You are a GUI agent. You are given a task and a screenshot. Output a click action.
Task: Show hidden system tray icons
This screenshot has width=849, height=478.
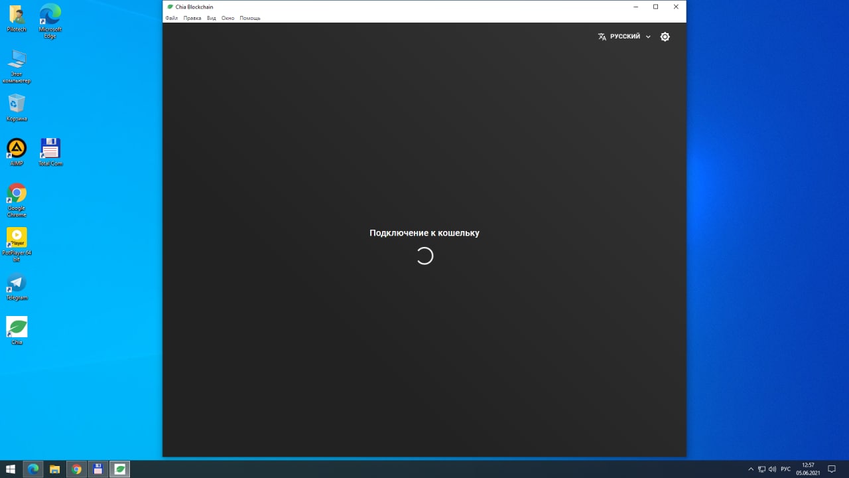(751, 469)
